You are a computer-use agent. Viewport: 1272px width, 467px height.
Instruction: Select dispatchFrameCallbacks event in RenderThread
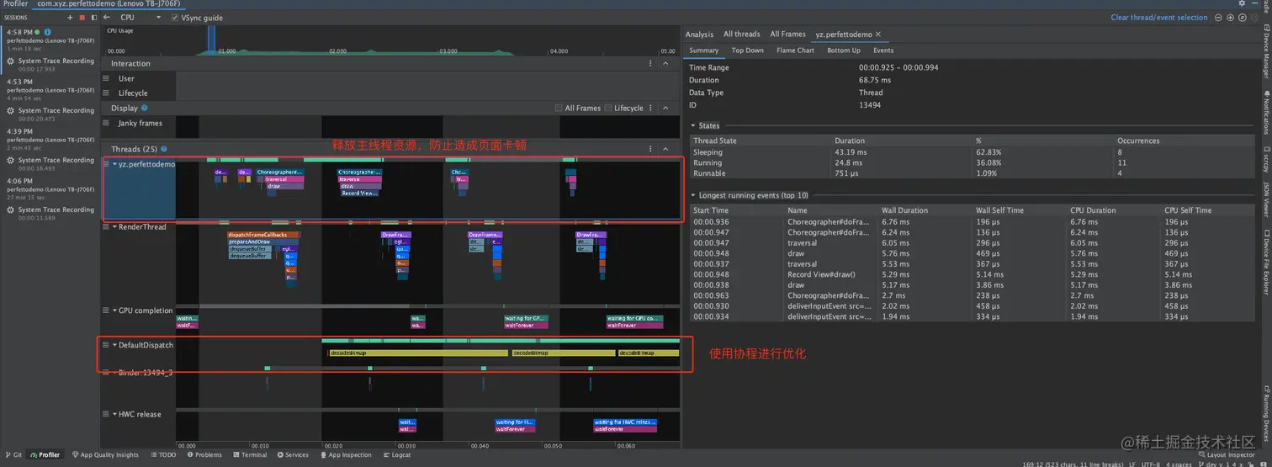point(263,235)
